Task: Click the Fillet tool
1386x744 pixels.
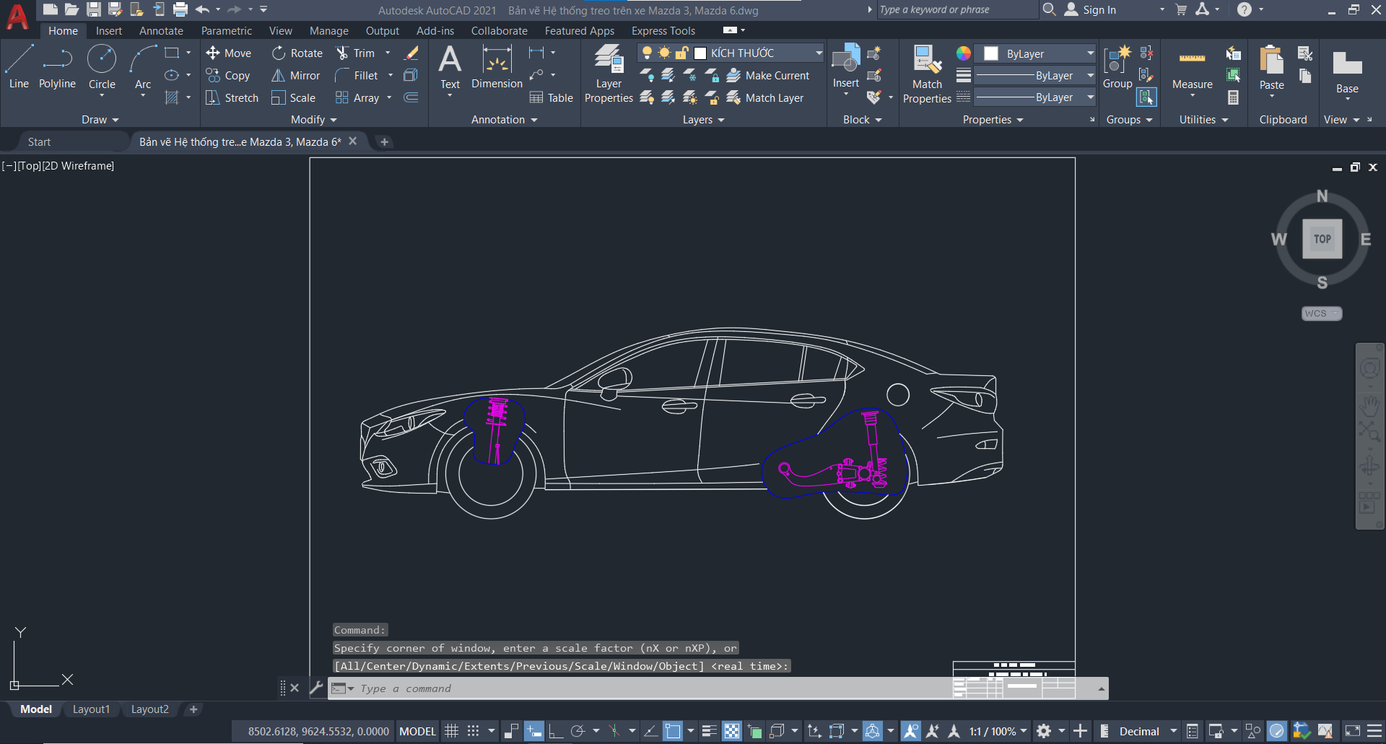Action: coord(357,75)
